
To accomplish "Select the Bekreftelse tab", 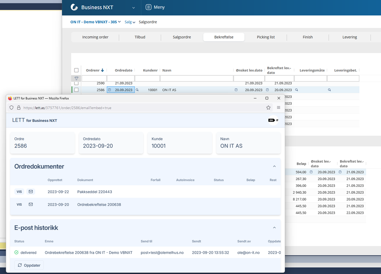I will point(224,37).
